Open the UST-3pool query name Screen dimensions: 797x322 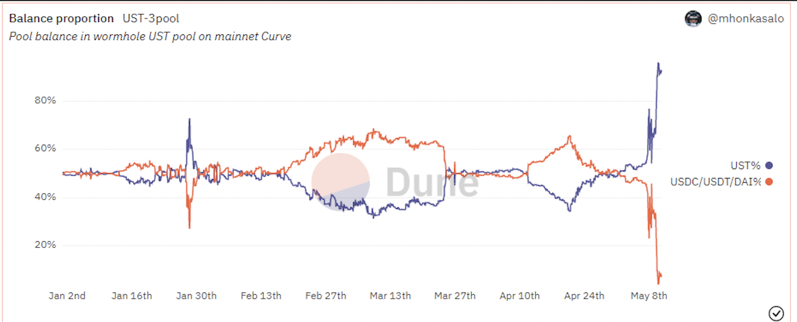point(151,19)
